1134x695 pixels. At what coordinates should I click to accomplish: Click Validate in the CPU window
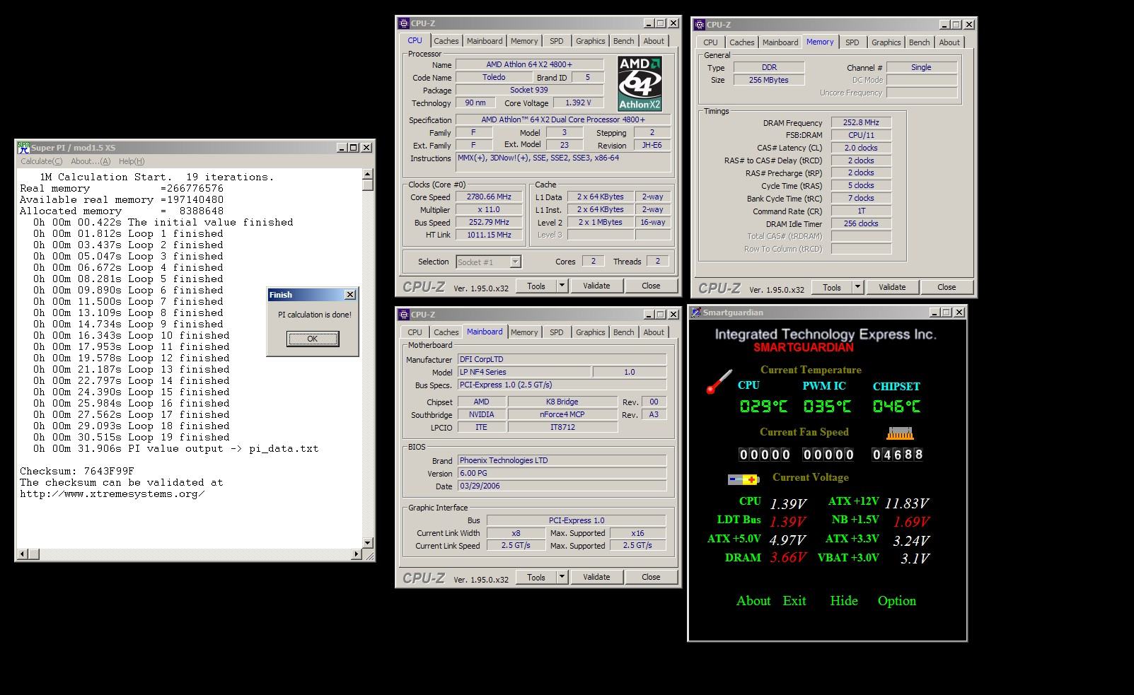click(596, 286)
